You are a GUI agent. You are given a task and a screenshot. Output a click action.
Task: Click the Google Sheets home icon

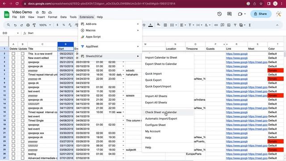(x=7, y=14)
